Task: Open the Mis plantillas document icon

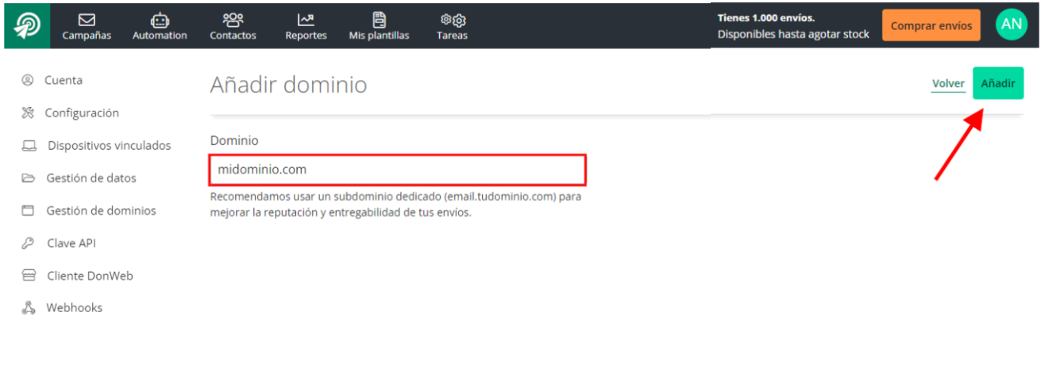Action: [x=380, y=19]
